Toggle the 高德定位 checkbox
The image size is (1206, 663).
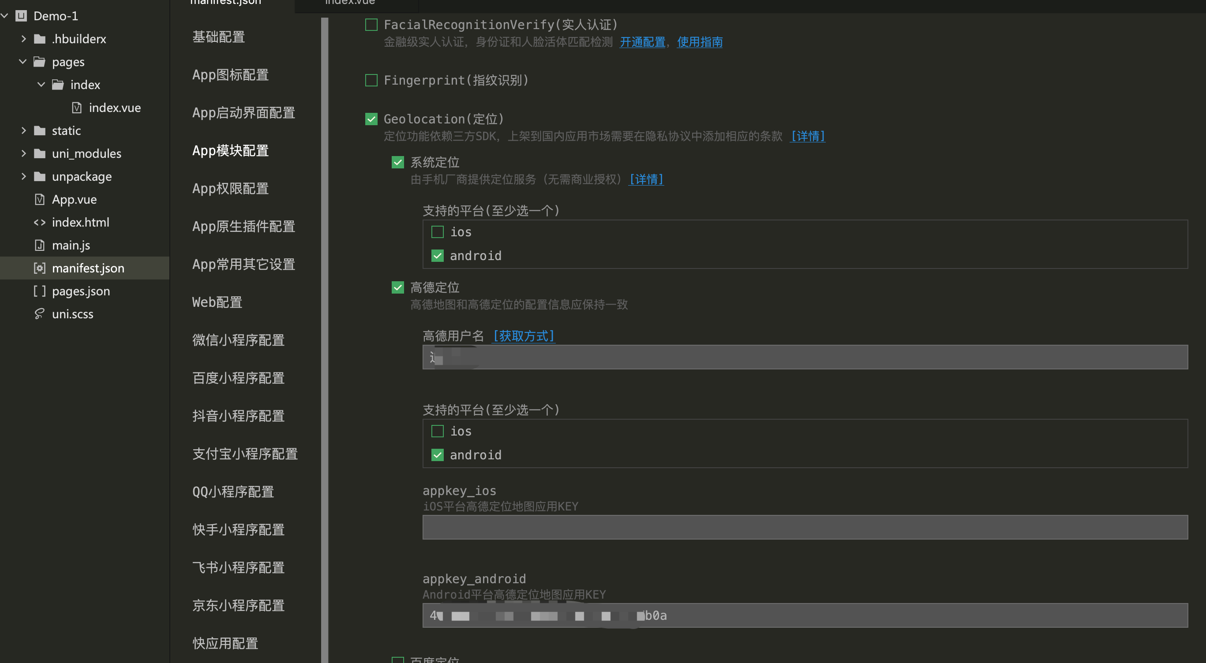coord(398,287)
